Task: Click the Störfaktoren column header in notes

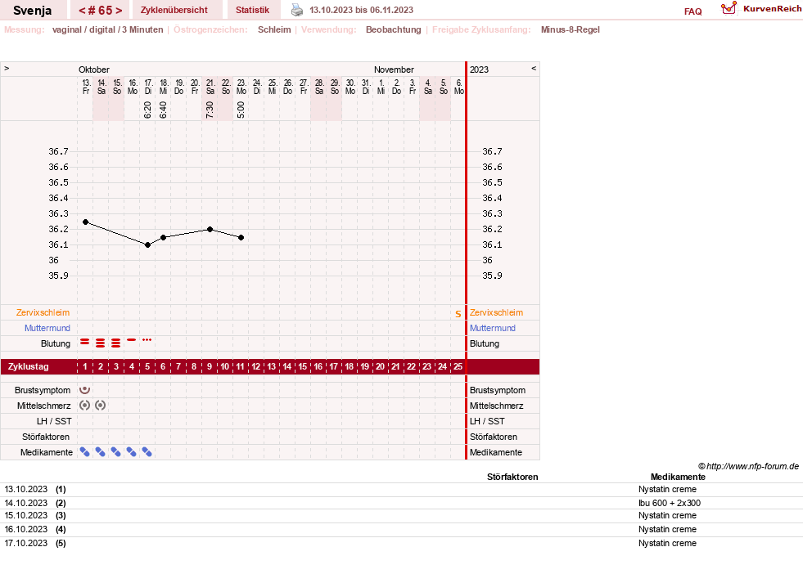Action: tap(512, 477)
